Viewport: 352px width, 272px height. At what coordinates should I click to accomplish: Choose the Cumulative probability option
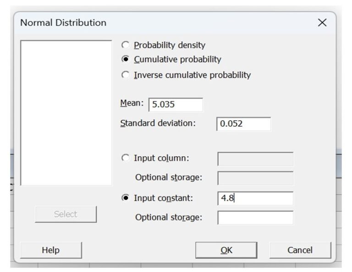point(125,59)
